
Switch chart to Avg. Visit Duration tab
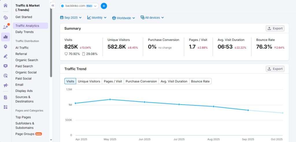(x=174, y=81)
